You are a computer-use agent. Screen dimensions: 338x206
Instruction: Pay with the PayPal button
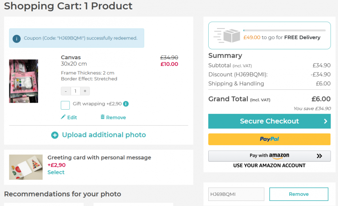269,139
